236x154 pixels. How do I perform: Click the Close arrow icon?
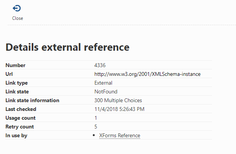tap(17, 8)
